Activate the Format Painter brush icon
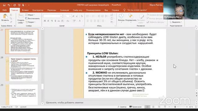198x111 pixels. click(x=11, y=22)
